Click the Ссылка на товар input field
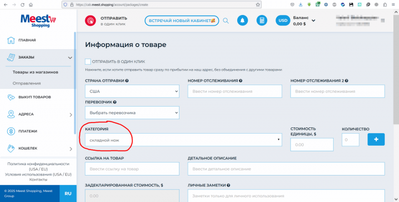 (x=132, y=169)
